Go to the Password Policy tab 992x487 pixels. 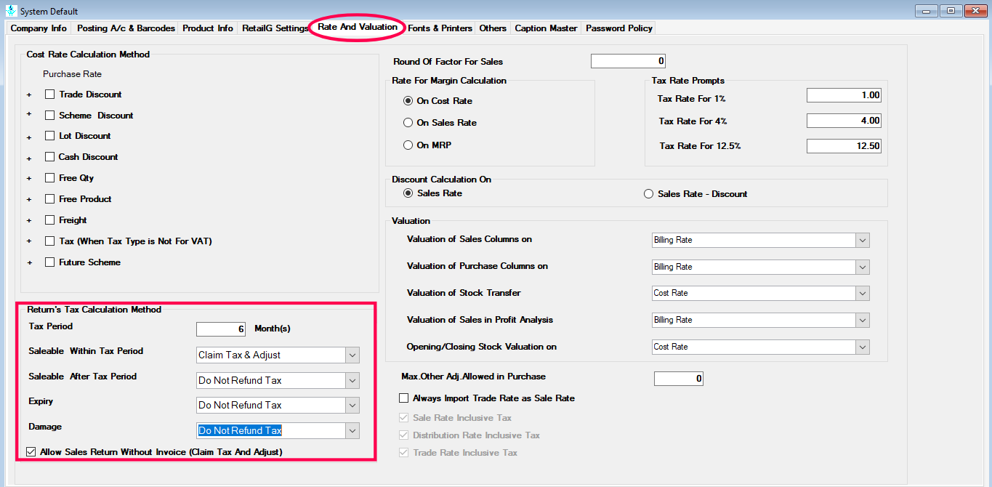pos(619,28)
